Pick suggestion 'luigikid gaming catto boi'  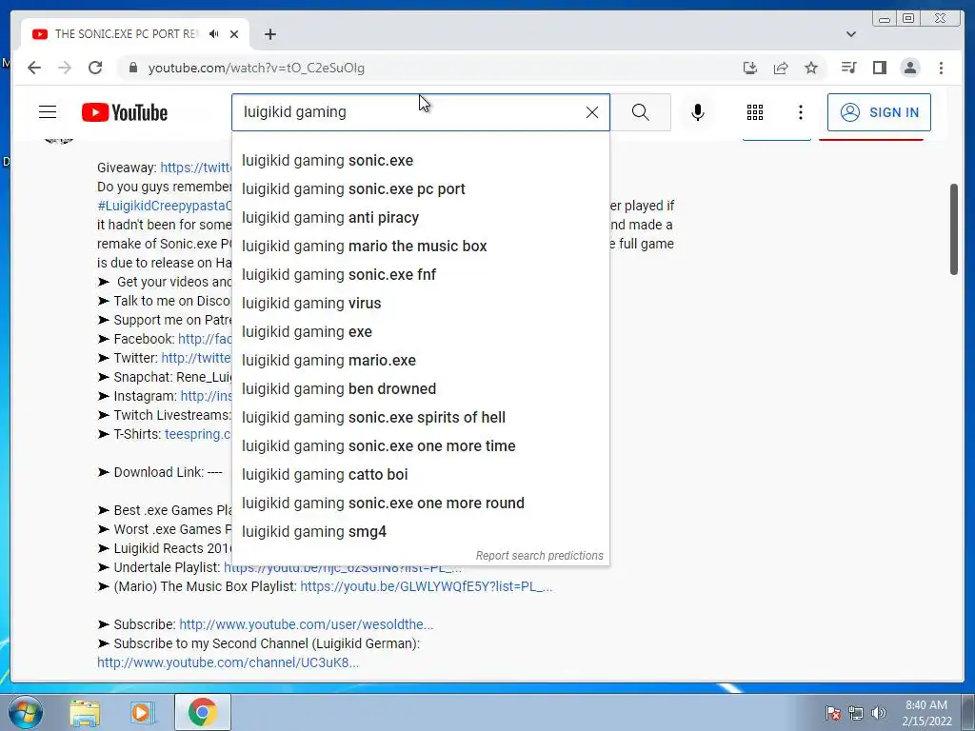[x=421, y=475]
